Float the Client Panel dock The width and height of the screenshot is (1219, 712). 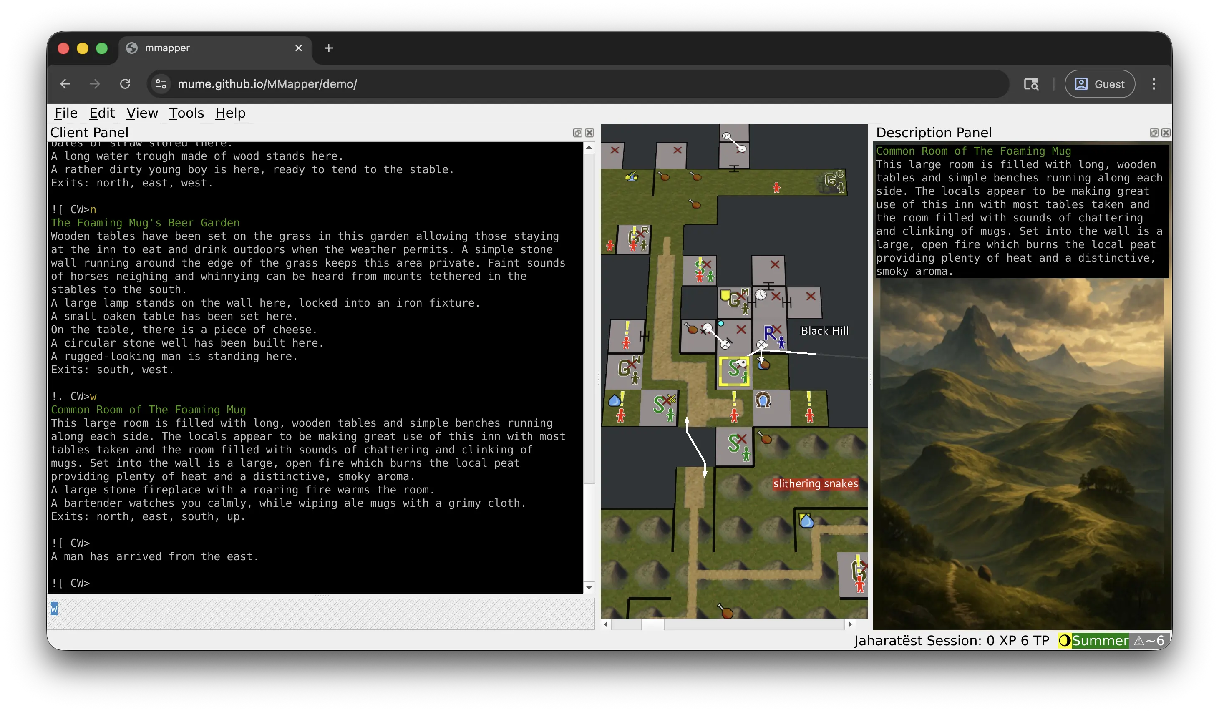click(577, 133)
